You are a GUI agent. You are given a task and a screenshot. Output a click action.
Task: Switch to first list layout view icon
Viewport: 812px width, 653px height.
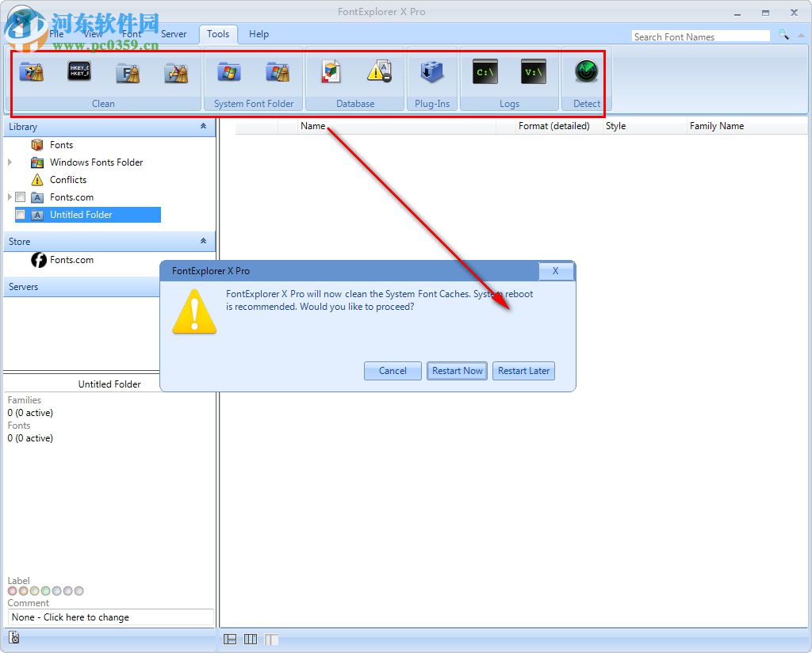coord(230,639)
